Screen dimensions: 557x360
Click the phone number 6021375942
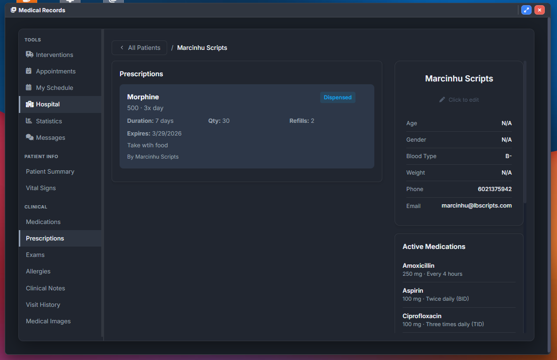[x=494, y=189]
